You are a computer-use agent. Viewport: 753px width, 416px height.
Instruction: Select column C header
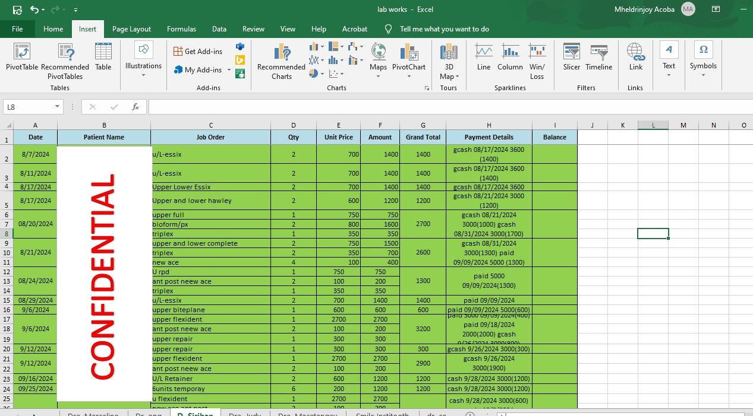tap(211, 125)
